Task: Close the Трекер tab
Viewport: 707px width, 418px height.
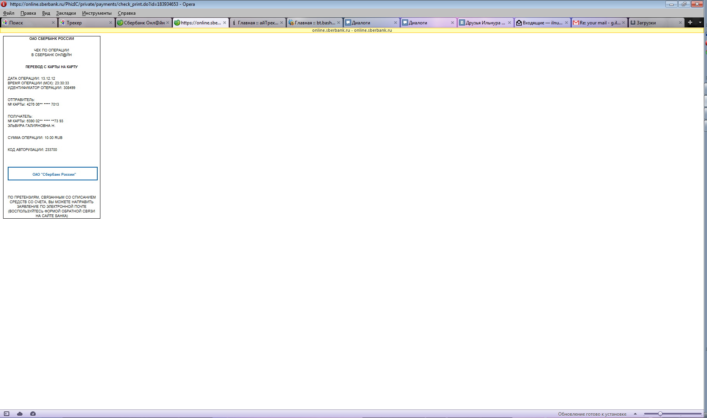Action: (110, 23)
